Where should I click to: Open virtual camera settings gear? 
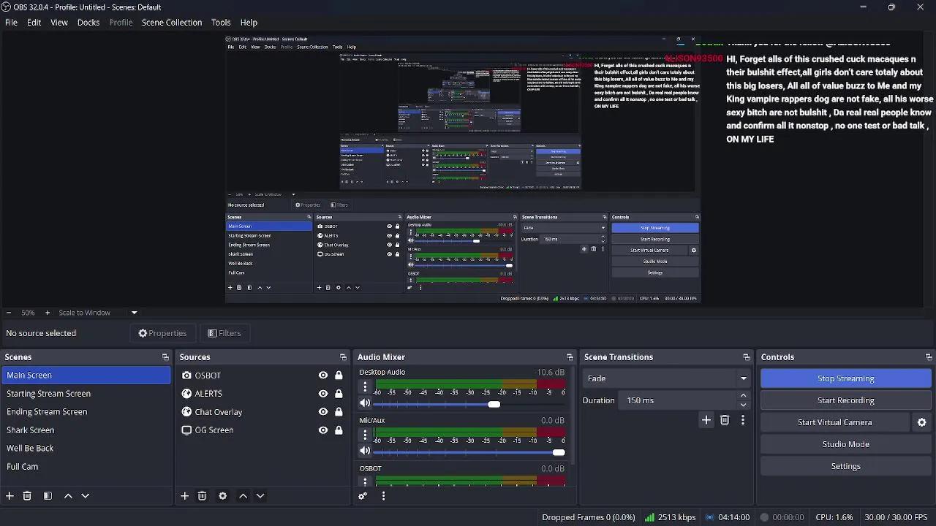pos(921,422)
